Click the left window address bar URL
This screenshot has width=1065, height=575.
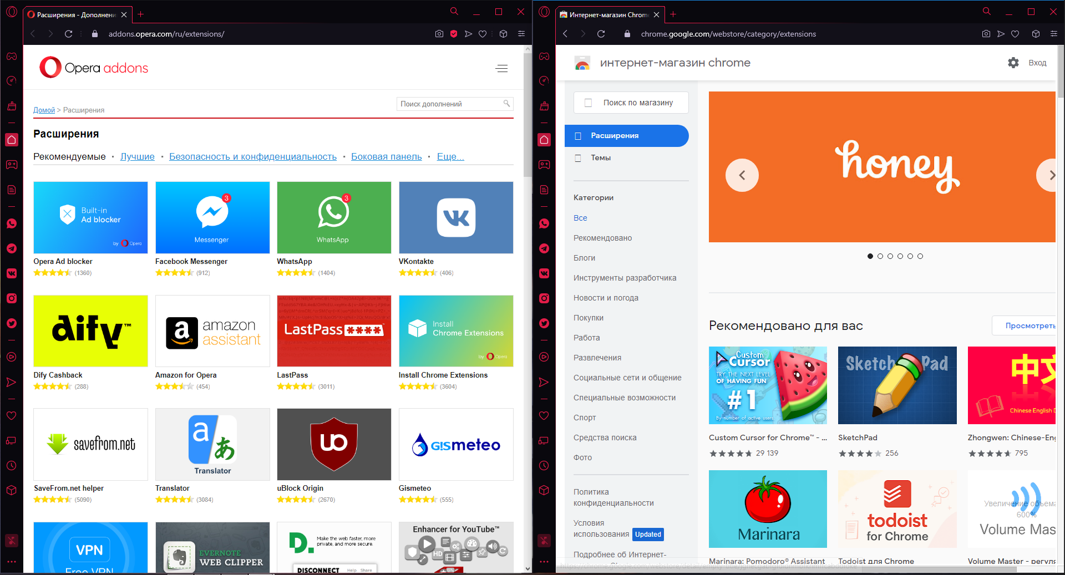point(166,34)
